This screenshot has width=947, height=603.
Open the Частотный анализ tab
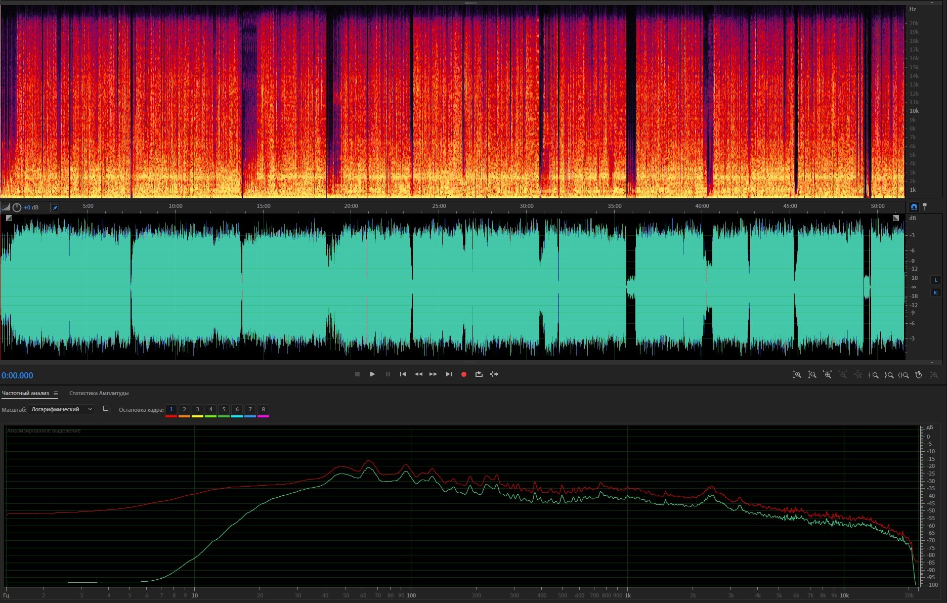(x=25, y=393)
